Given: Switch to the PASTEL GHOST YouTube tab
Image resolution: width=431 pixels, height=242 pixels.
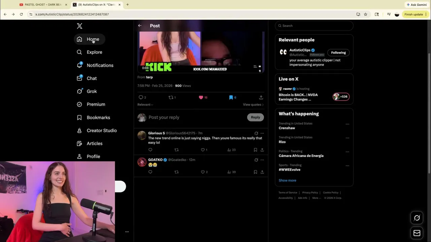Looking at the screenshot, I should coord(43,5).
